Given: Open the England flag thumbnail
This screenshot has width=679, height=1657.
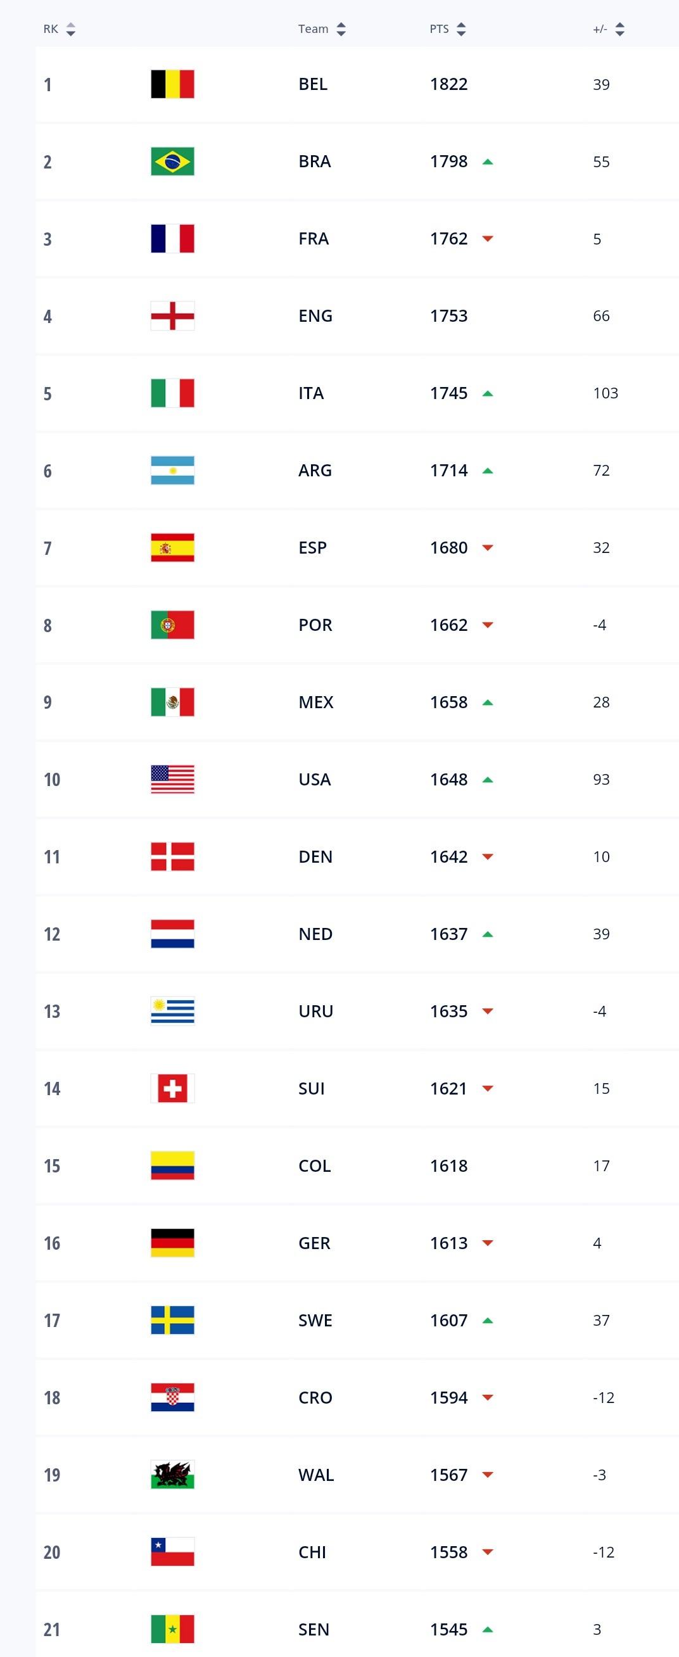Looking at the screenshot, I should click(x=172, y=316).
